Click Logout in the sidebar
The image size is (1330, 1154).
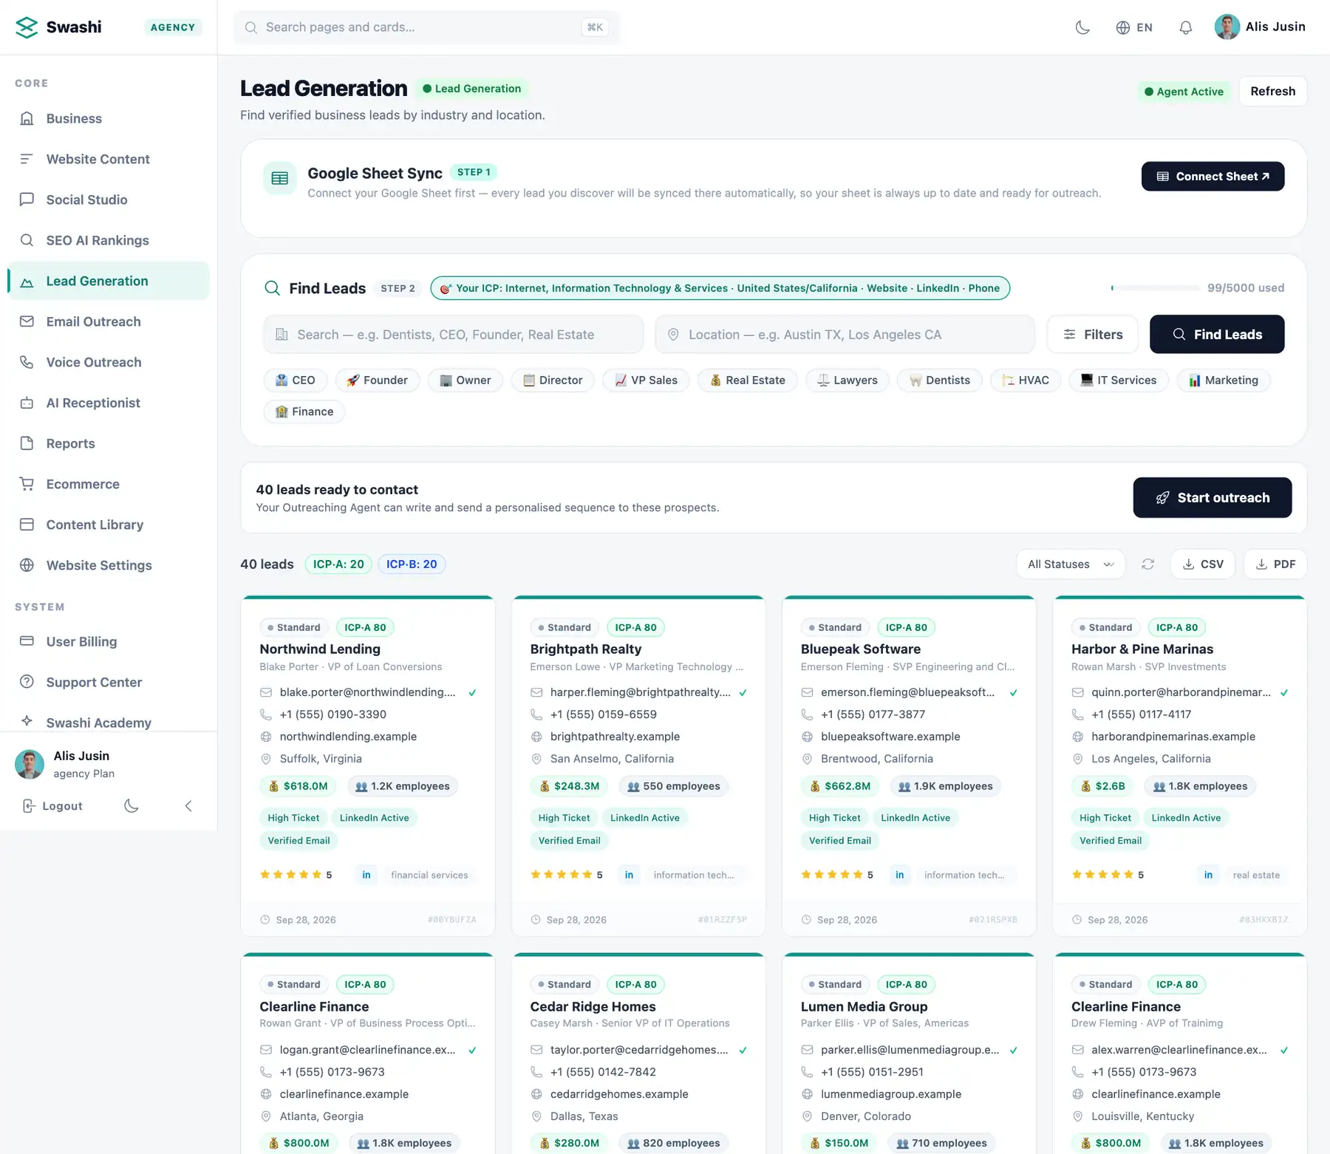click(x=52, y=806)
